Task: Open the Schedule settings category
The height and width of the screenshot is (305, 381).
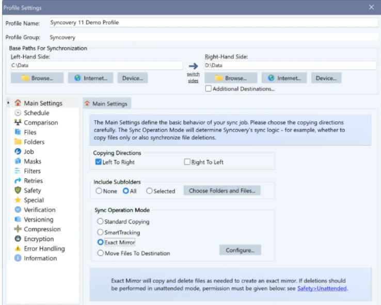Action: pos(37,113)
